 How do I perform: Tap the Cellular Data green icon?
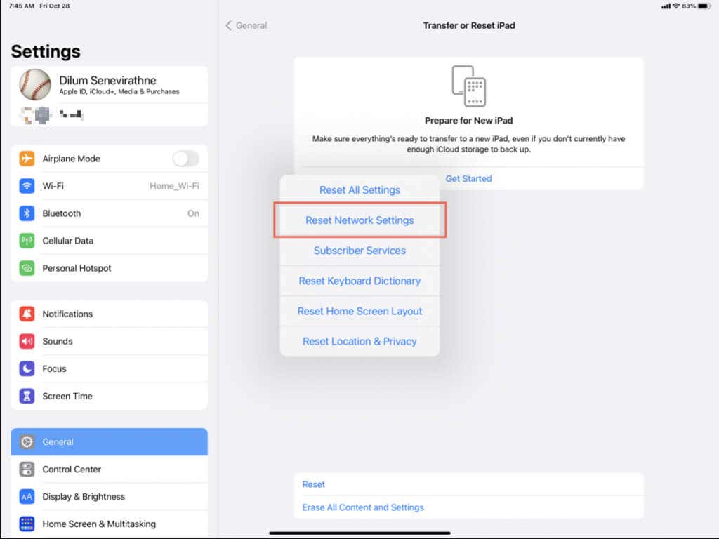point(27,241)
